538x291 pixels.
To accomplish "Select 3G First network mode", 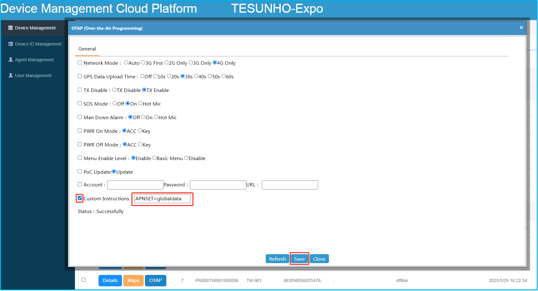I will click(x=143, y=63).
